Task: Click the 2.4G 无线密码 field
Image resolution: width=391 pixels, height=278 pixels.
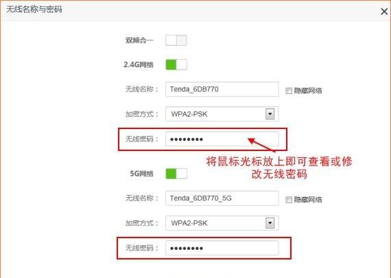Action: pyautogui.click(x=222, y=139)
